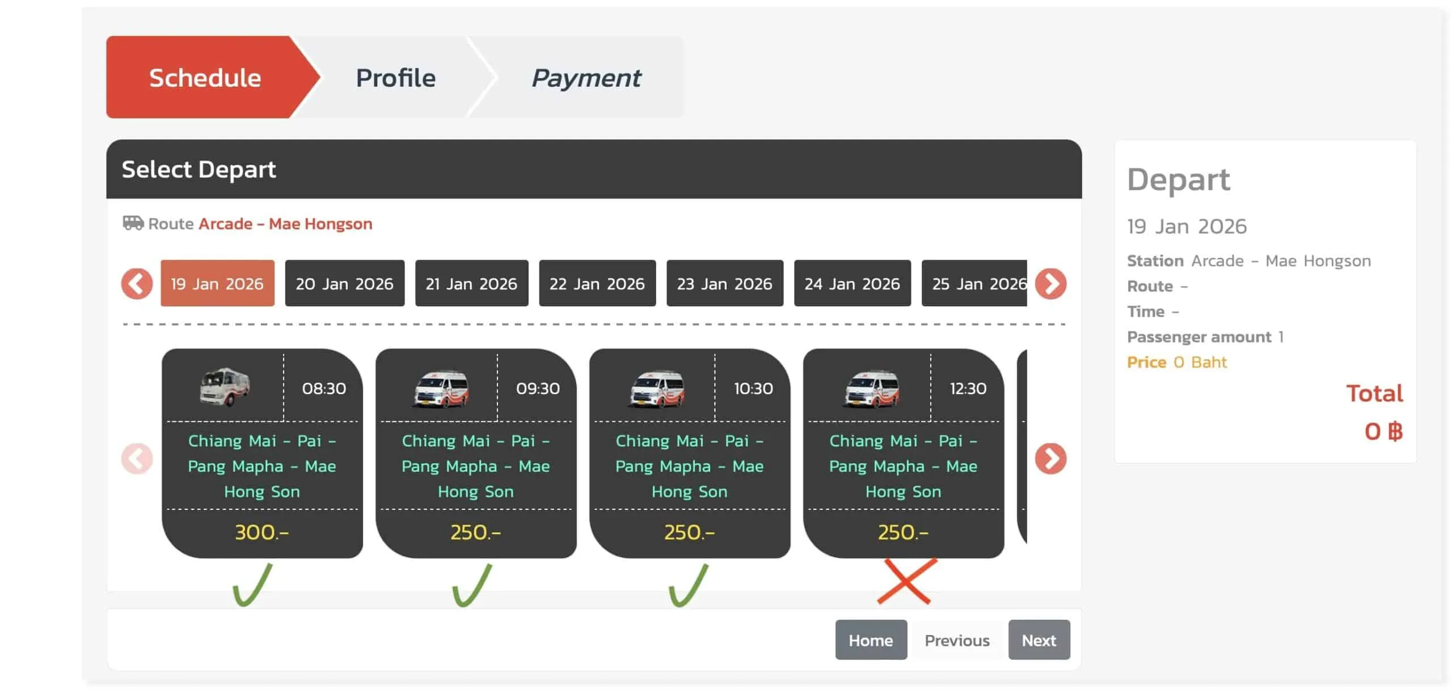Click the previous trips arrow icon
Screen dimensions: 1452x691
point(137,458)
